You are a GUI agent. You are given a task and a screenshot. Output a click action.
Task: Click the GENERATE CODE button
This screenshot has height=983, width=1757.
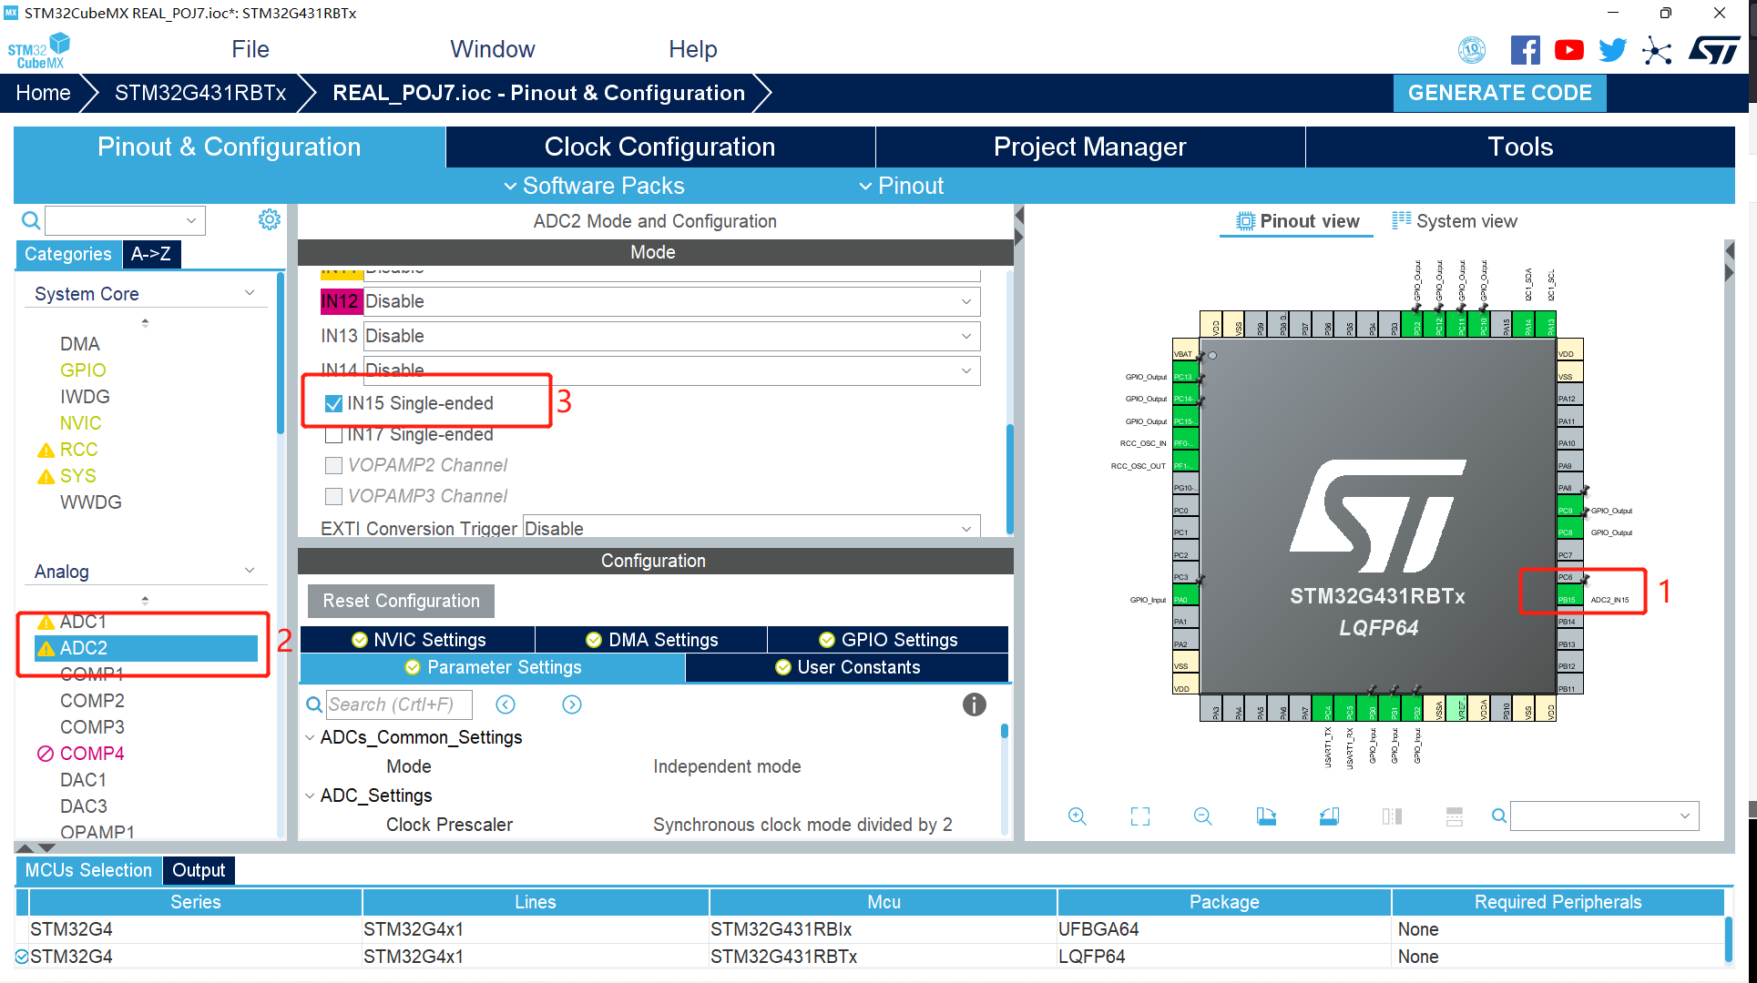click(1499, 93)
